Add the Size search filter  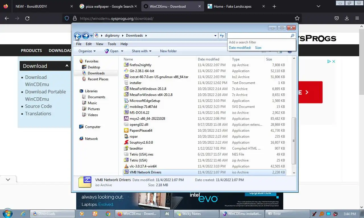point(258,48)
